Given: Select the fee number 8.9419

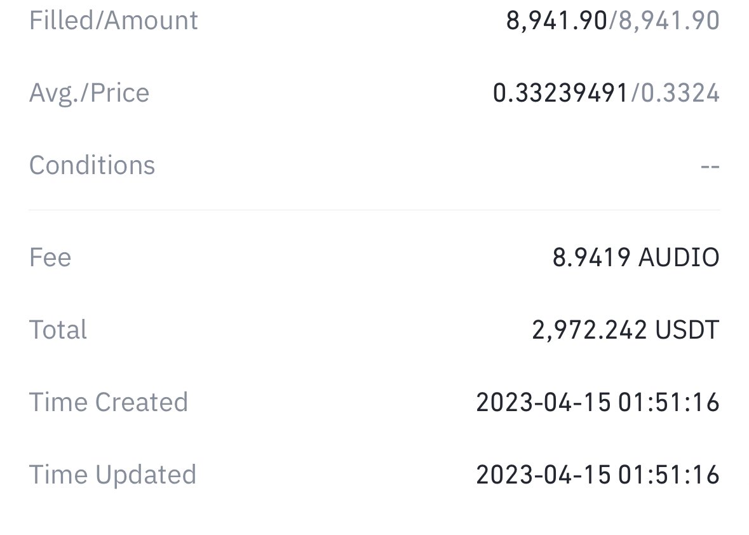Looking at the screenshot, I should coord(591,257).
